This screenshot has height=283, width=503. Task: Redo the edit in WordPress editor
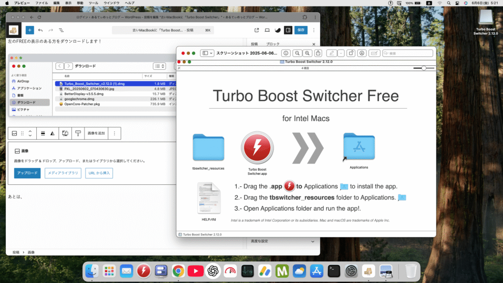pyautogui.click(x=51, y=30)
